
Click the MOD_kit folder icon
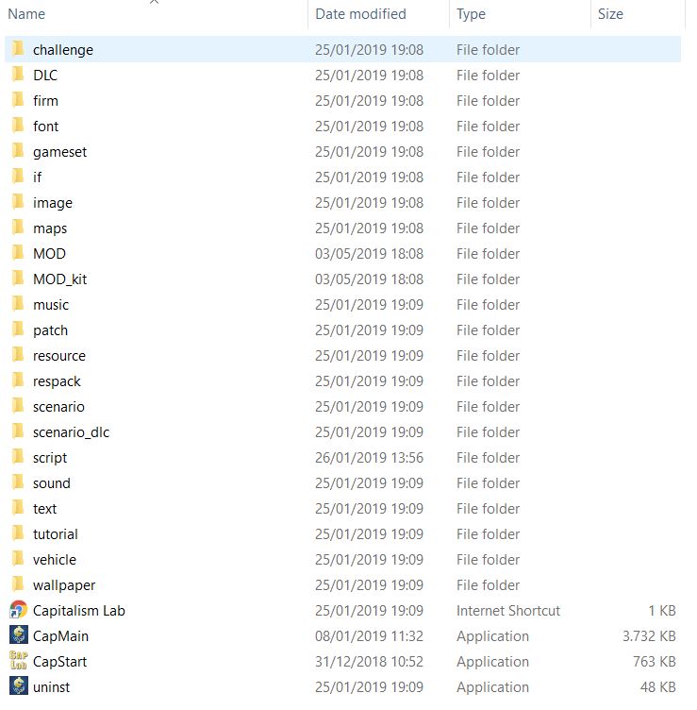18,278
